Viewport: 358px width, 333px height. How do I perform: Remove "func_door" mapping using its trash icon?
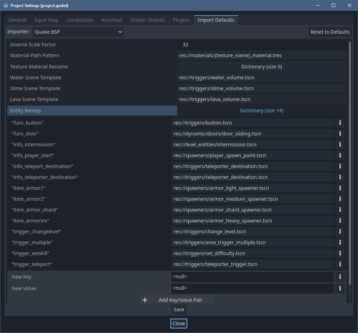pos(339,134)
